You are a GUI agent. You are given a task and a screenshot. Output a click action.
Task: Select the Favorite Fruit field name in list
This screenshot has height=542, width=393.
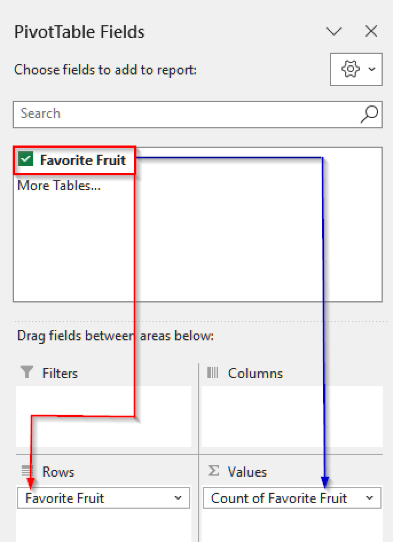point(83,160)
